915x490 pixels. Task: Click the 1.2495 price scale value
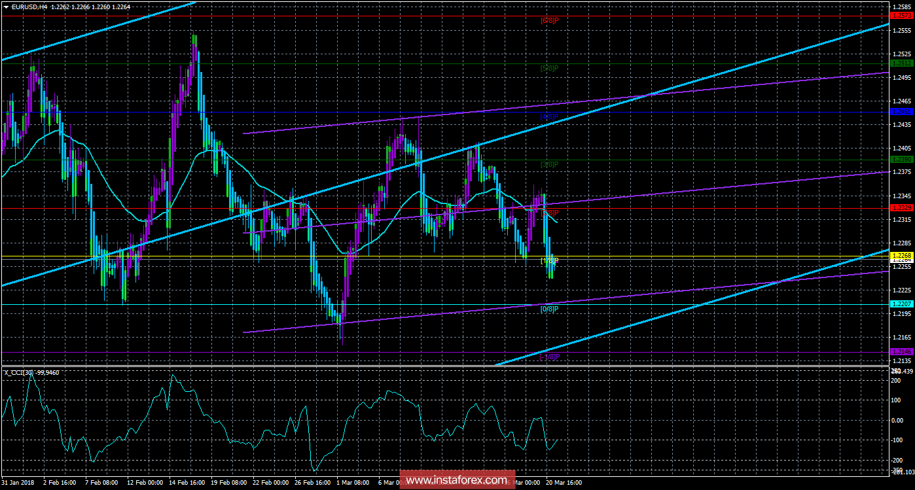tap(901, 78)
